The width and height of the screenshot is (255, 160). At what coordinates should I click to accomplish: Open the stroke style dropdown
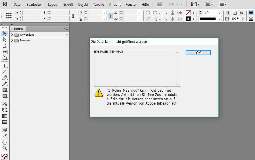(219, 19)
